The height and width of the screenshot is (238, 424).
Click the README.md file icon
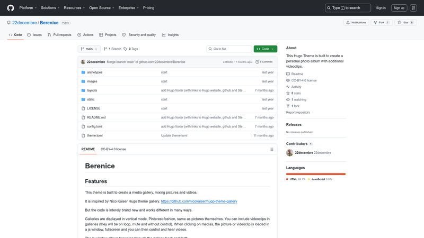pyautogui.click(x=83, y=117)
